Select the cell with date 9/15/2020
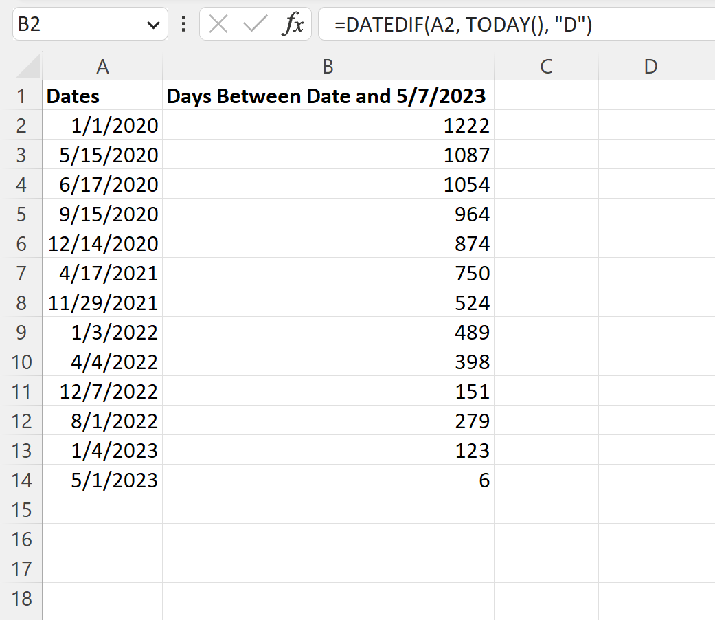Viewport: 715px width, 620px height. pos(102,214)
